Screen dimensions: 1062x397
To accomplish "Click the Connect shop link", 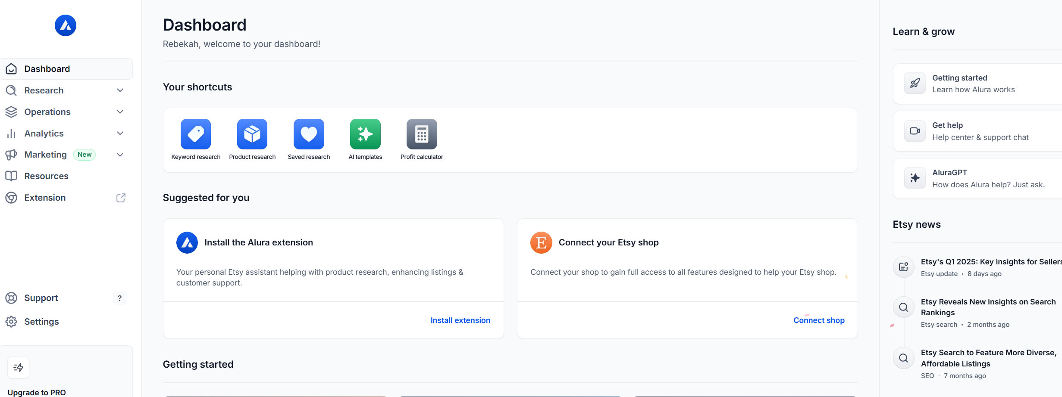I will pos(819,320).
